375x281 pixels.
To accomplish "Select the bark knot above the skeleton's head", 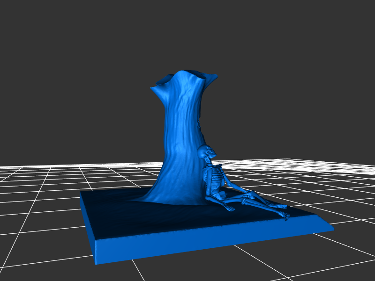I will 200,124.
